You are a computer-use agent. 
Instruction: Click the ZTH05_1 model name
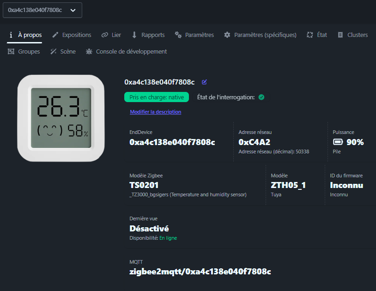click(288, 185)
